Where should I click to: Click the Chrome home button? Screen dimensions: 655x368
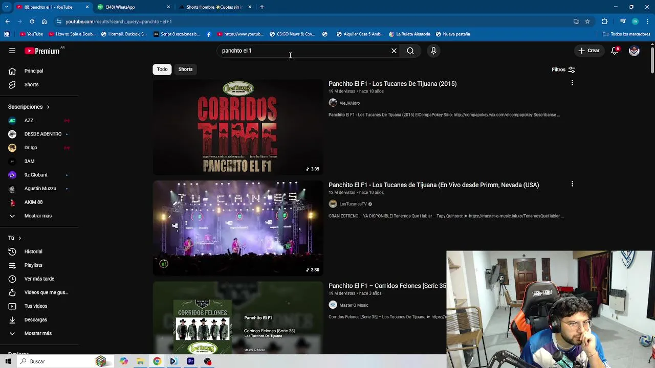(44, 21)
